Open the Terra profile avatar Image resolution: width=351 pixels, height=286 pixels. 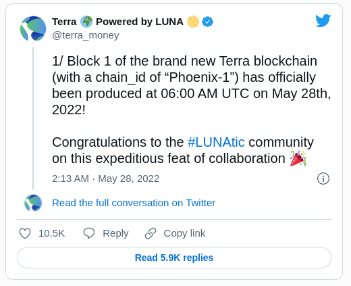33,28
